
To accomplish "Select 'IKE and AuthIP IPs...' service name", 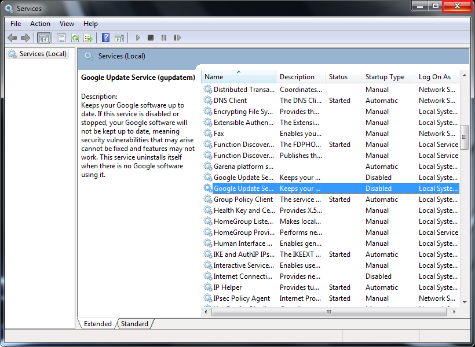I will (244, 254).
